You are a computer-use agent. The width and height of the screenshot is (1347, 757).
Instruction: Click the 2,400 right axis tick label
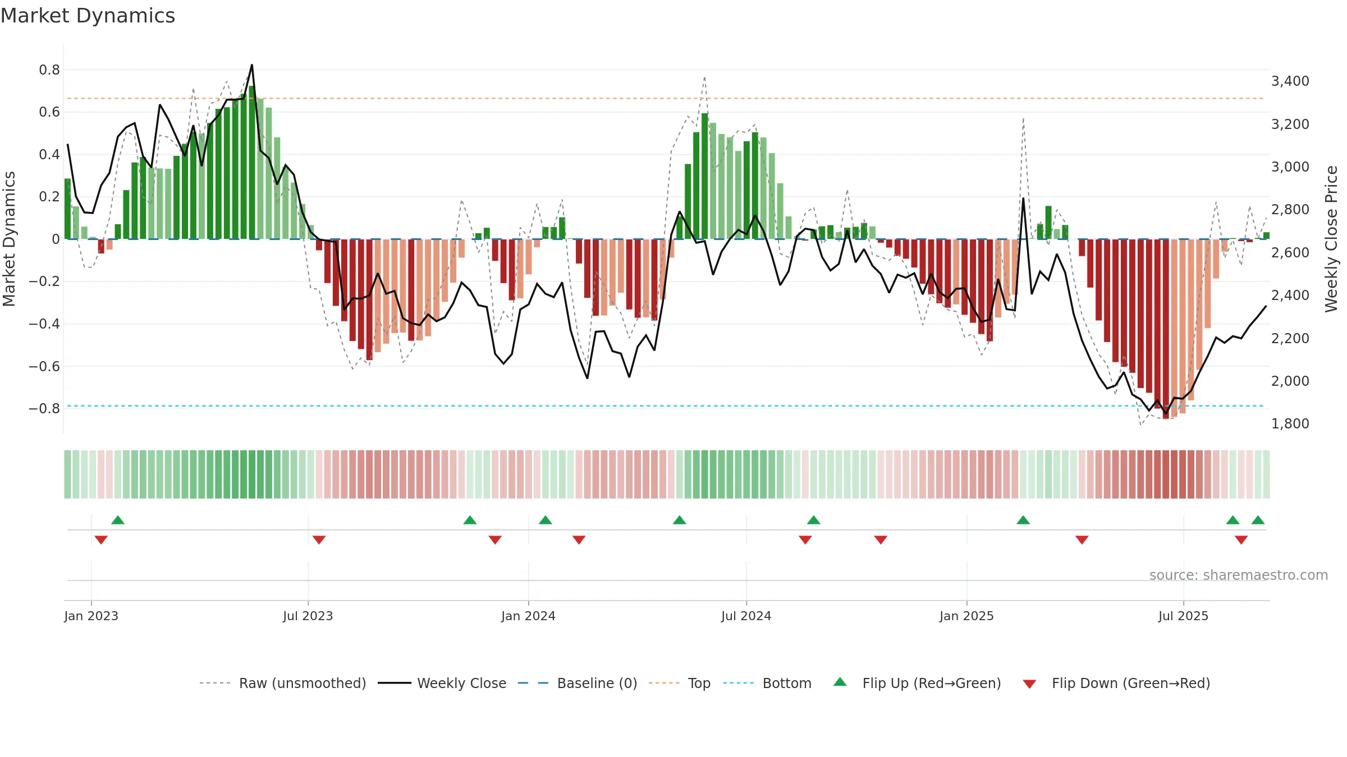click(1290, 295)
